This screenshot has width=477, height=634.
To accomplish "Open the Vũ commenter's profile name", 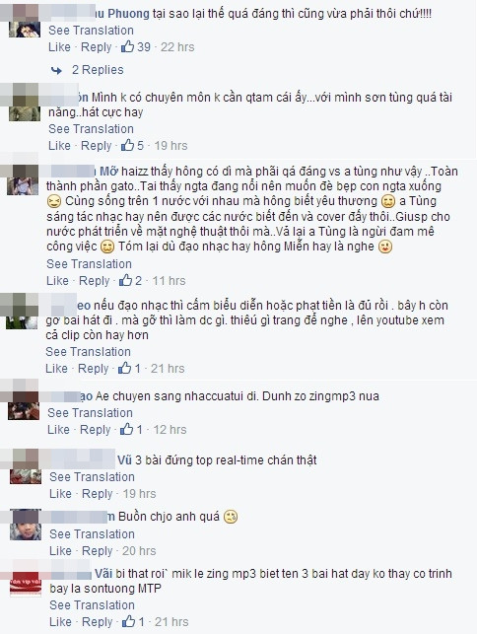I will pyautogui.click(x=125, y=459).
